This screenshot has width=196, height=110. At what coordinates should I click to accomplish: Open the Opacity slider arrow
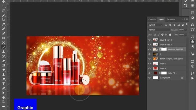click(186, 30)
